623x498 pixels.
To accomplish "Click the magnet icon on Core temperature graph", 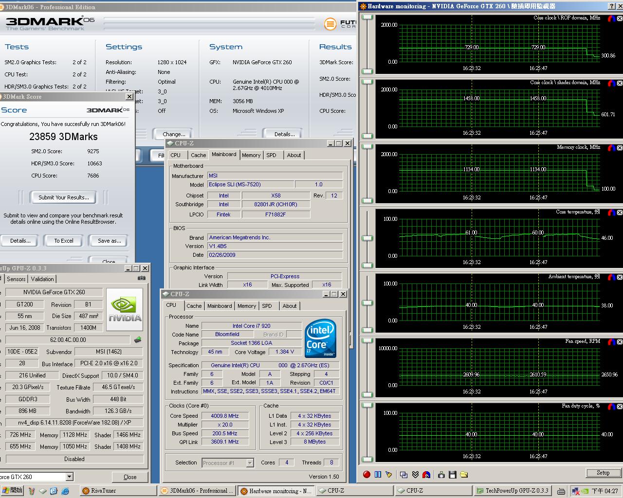I will [x=611, y=213].
